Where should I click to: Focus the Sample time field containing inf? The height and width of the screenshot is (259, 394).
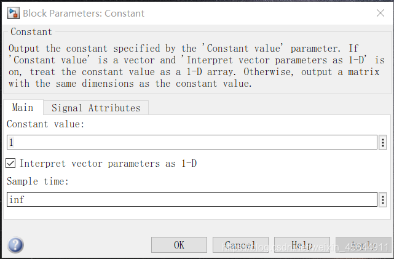pyautogui.click(x=192, y=199)
